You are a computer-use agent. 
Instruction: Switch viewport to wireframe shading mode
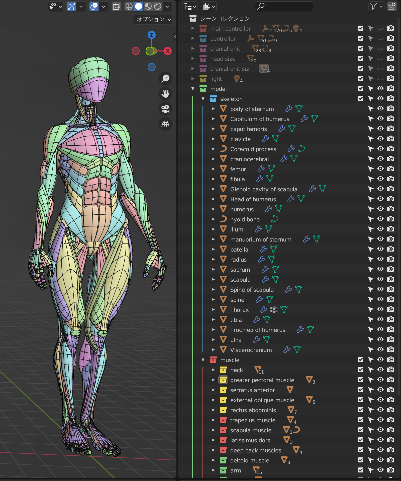(x=130, y=7)
